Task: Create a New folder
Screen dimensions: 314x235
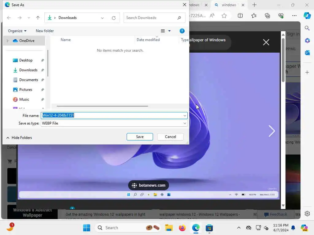Action: (x=45, y=31)
